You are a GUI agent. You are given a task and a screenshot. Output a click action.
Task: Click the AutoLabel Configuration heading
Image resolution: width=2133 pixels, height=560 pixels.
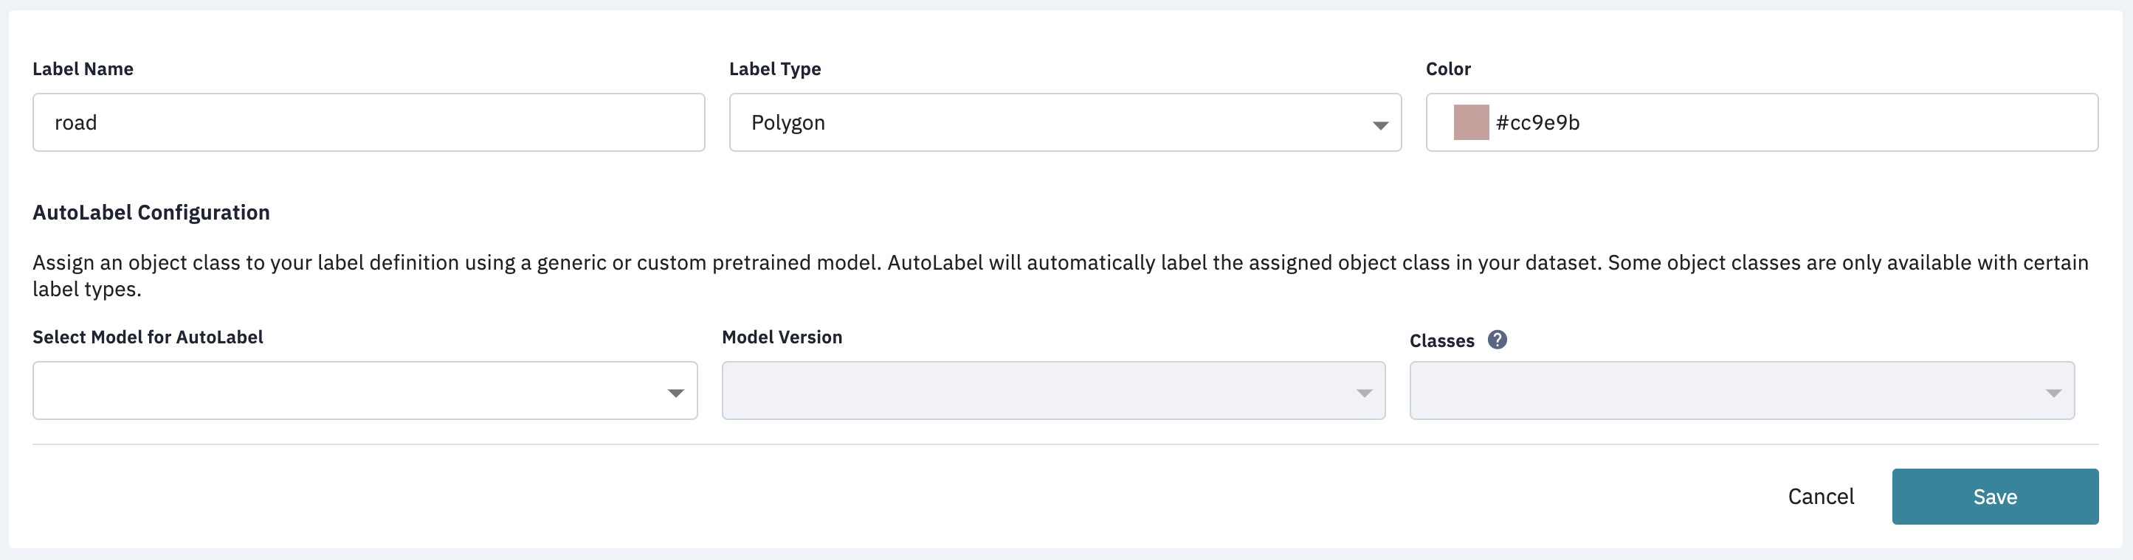(151, 213)
